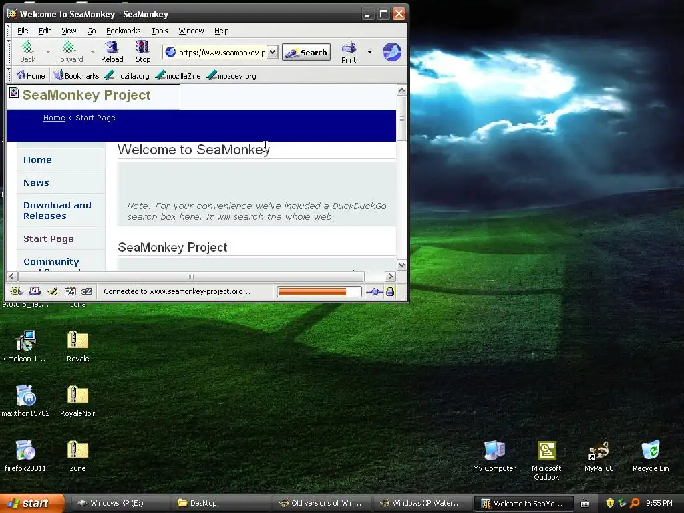
Task: Toggle the online/offline plug icon
Action: (x=374, y=291)
